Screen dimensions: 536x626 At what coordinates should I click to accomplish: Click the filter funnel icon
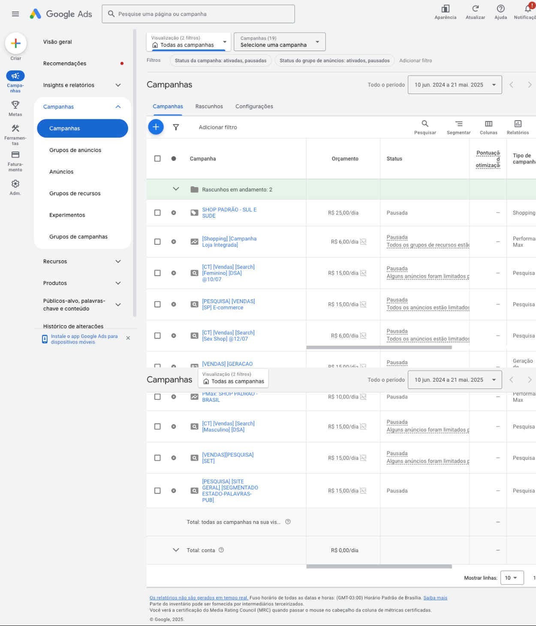176,127
